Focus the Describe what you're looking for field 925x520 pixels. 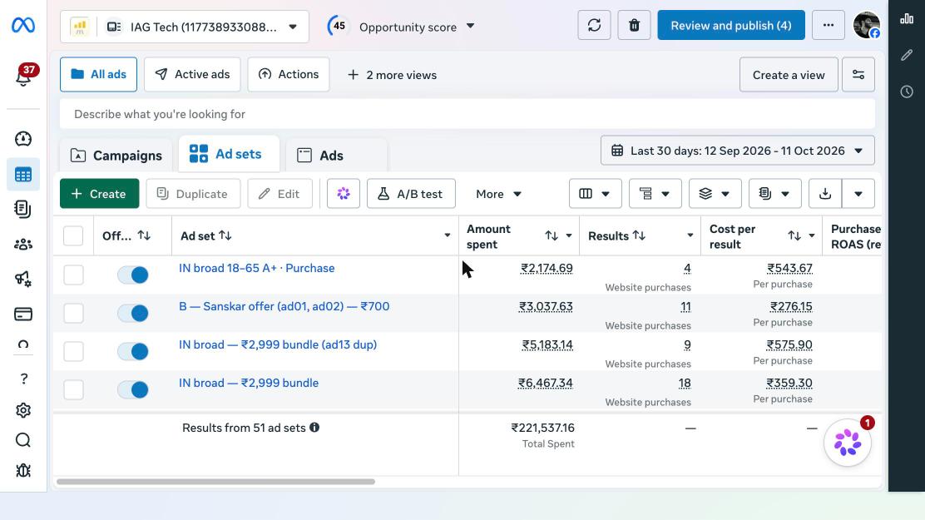click(x=467, y=114)
